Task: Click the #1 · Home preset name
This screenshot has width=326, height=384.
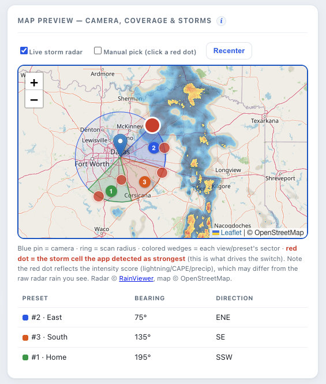Action: coord(49,357)
